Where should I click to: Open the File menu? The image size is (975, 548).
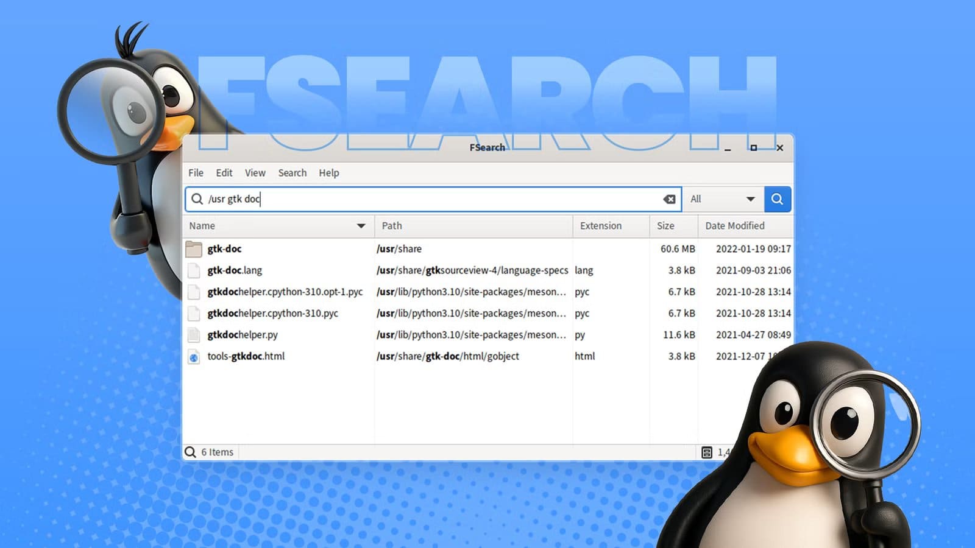tap(195, 173)
